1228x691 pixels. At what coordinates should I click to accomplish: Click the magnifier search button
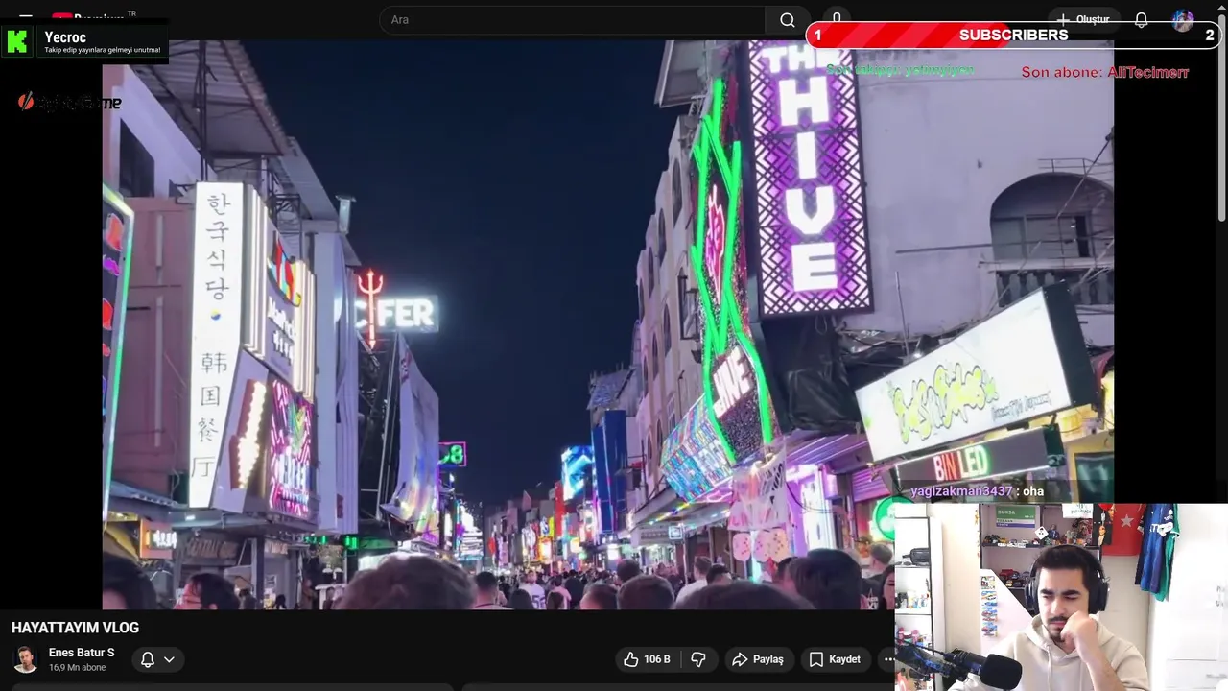pyautogui.click(x=788, y=20)
